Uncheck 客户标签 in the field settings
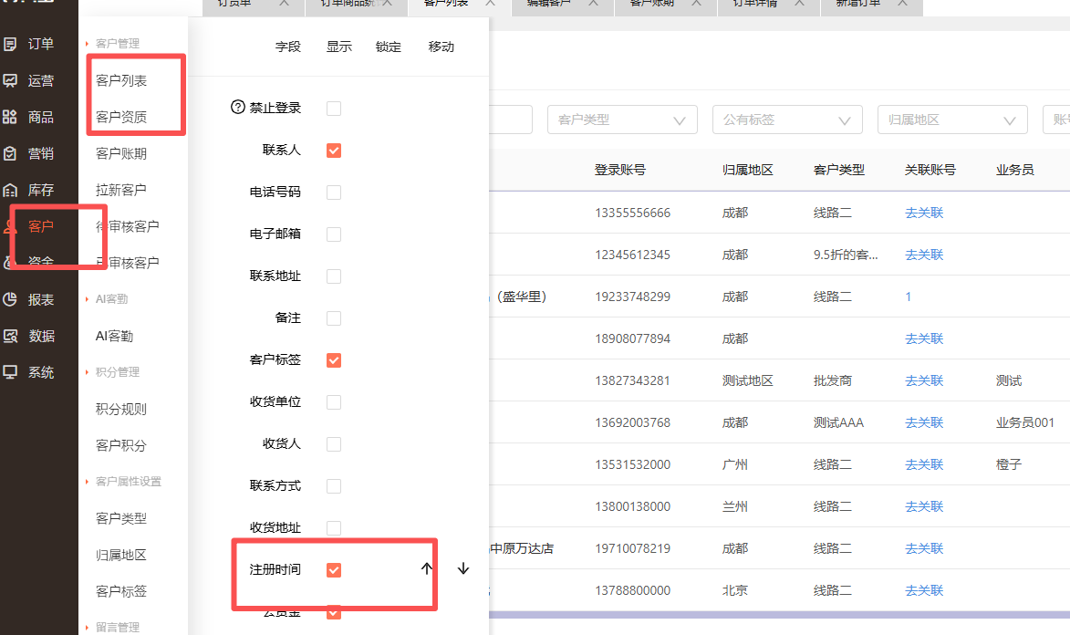 pos(334,359)
